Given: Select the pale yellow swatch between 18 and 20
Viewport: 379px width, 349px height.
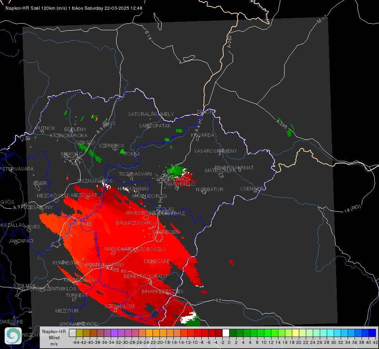Looking at the screenshot, I should [295, 333].
